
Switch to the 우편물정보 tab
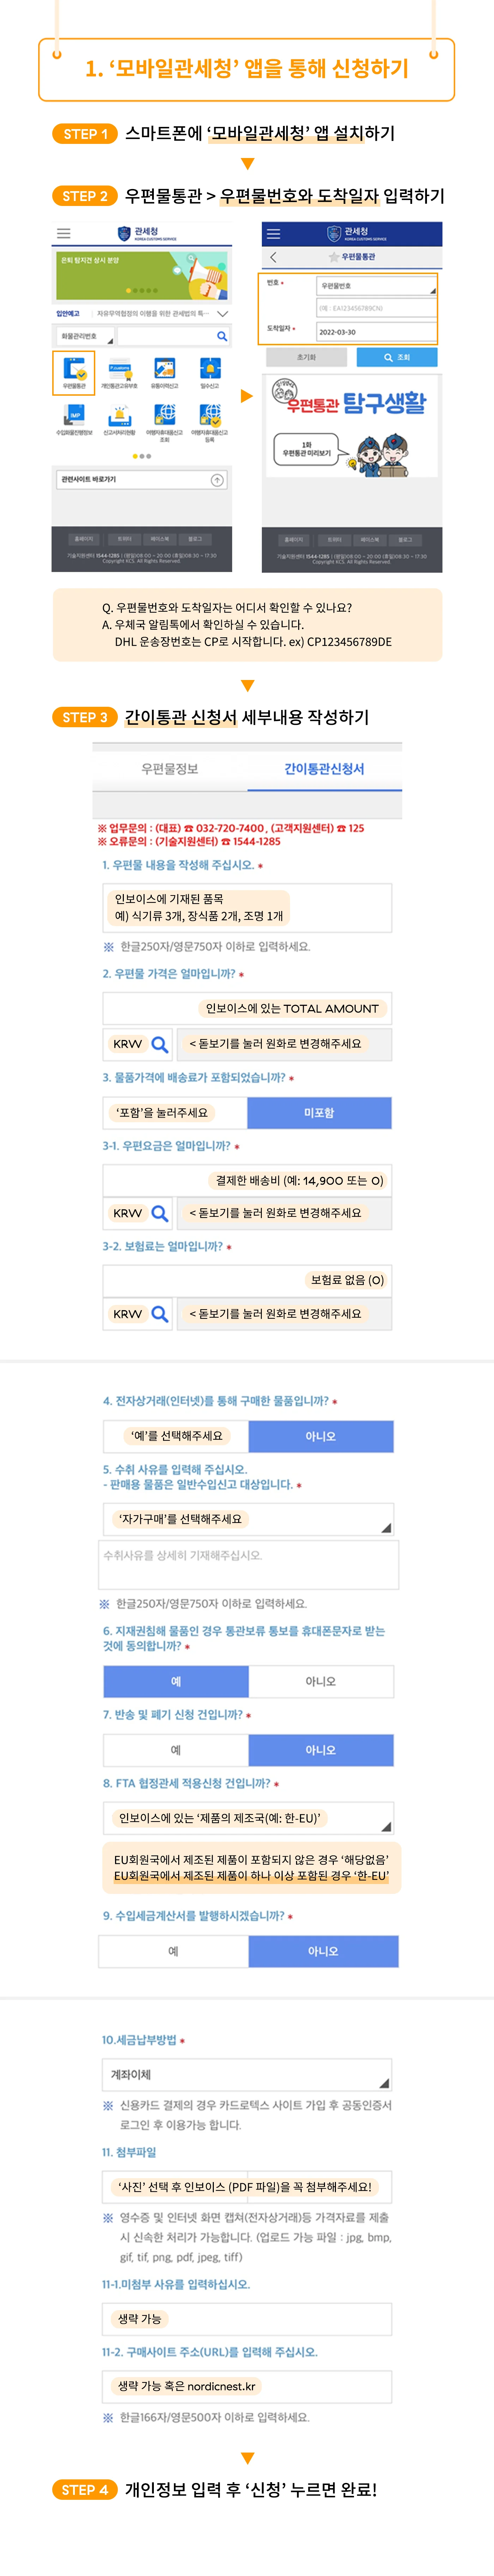[x=170, y=769]
